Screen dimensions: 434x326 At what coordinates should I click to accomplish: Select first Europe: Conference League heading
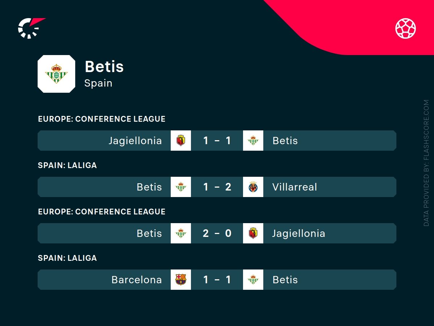click(x=102, y=119)
